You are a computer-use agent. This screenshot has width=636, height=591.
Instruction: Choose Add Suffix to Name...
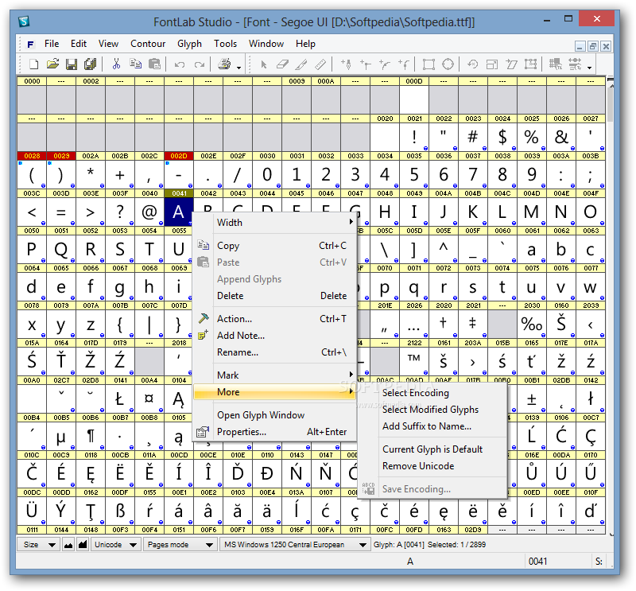[432, 426]
